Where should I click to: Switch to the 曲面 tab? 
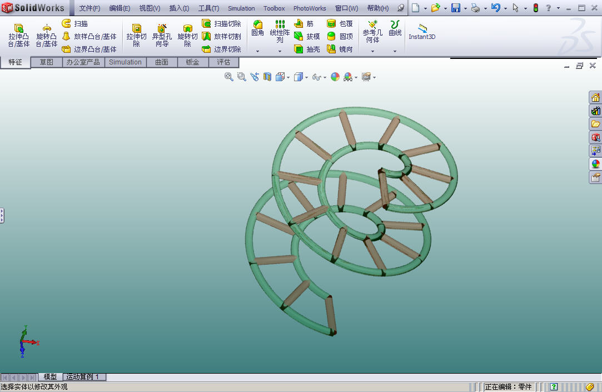(x=162, y=62)
